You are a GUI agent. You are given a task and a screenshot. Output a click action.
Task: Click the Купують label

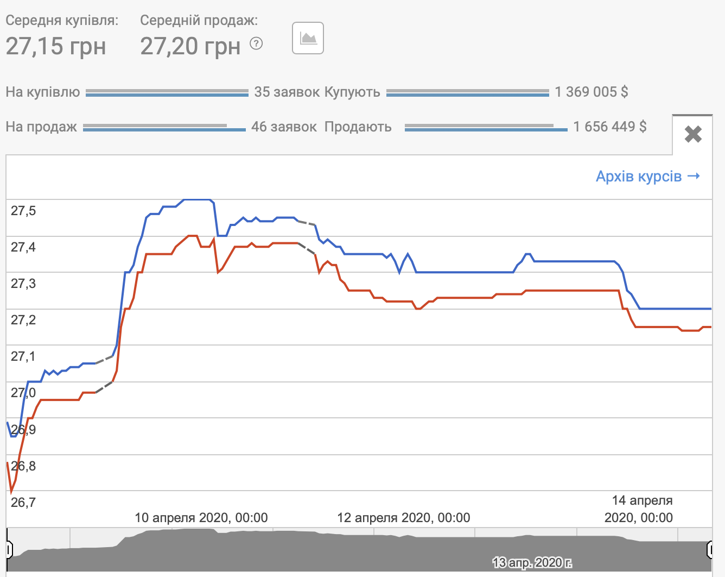(352, 92)
